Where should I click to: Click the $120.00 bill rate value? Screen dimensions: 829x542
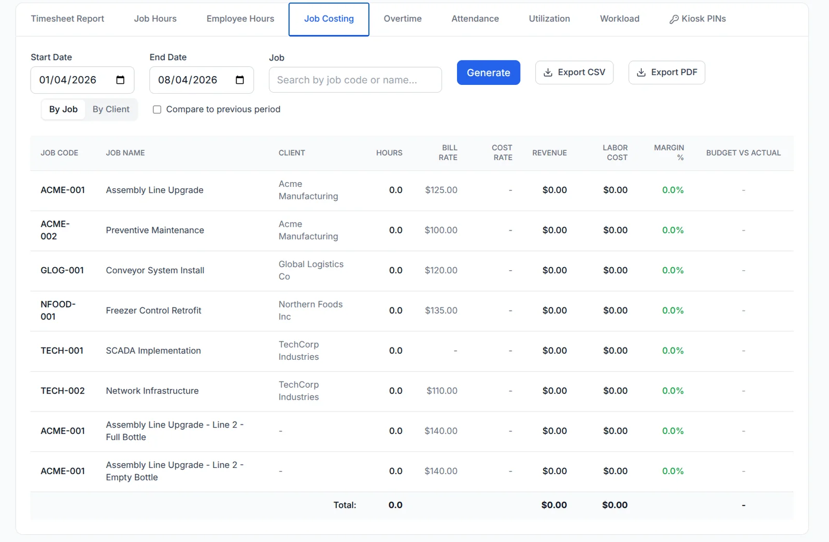(441, 270)
